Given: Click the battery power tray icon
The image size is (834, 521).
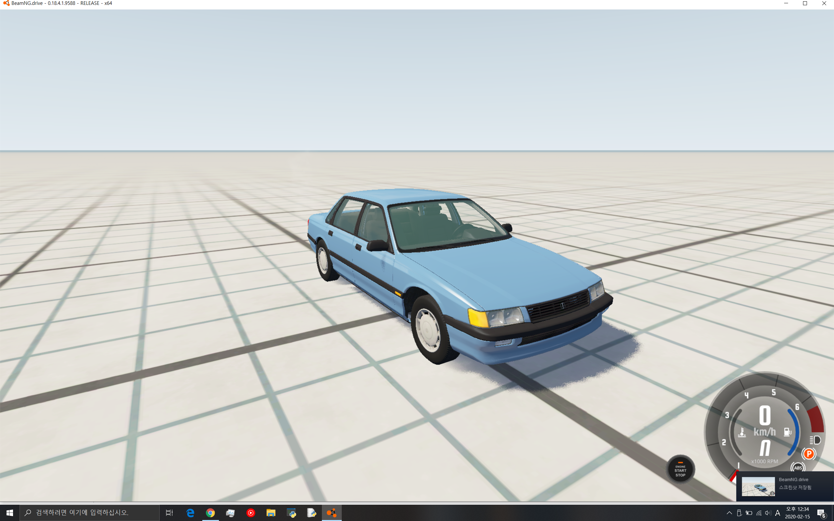Looking at the screenshot, I should tap(749, 513).
